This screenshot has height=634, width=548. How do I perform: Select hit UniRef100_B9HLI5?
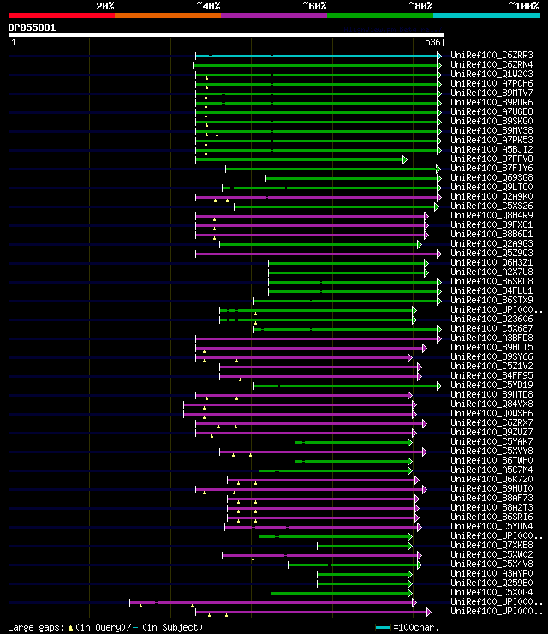pyautogui.click(x=491, y=347)
